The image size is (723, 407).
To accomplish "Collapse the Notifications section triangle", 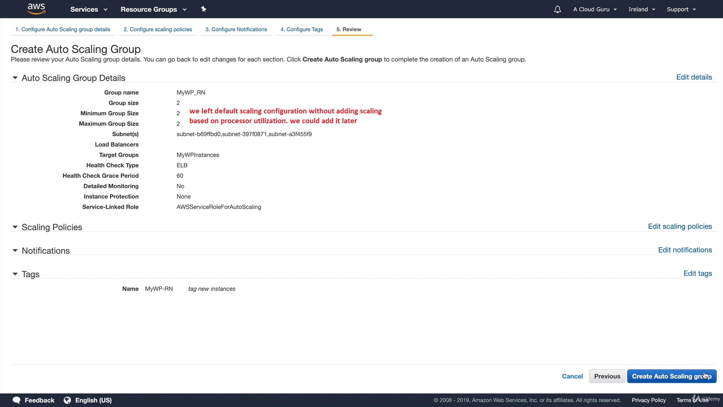I will (x=15, y=251).
